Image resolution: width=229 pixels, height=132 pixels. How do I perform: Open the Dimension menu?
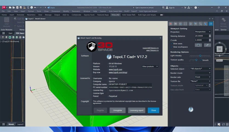[x=56, y=11]
